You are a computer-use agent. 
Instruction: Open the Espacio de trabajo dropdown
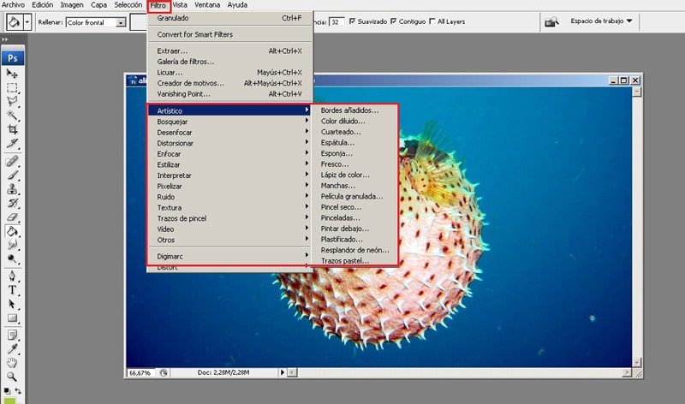[601, 21]
